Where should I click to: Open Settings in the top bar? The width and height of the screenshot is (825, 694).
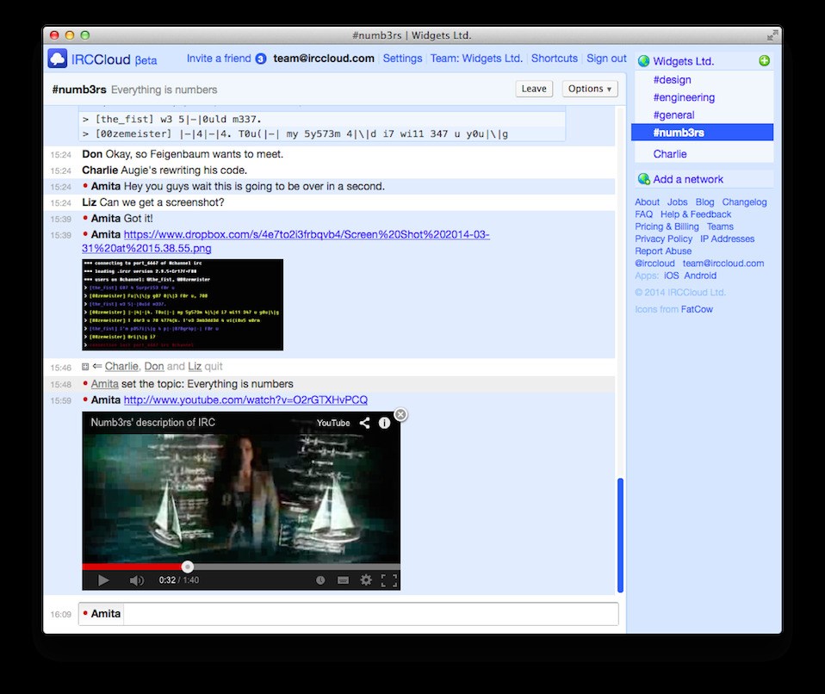402,59
